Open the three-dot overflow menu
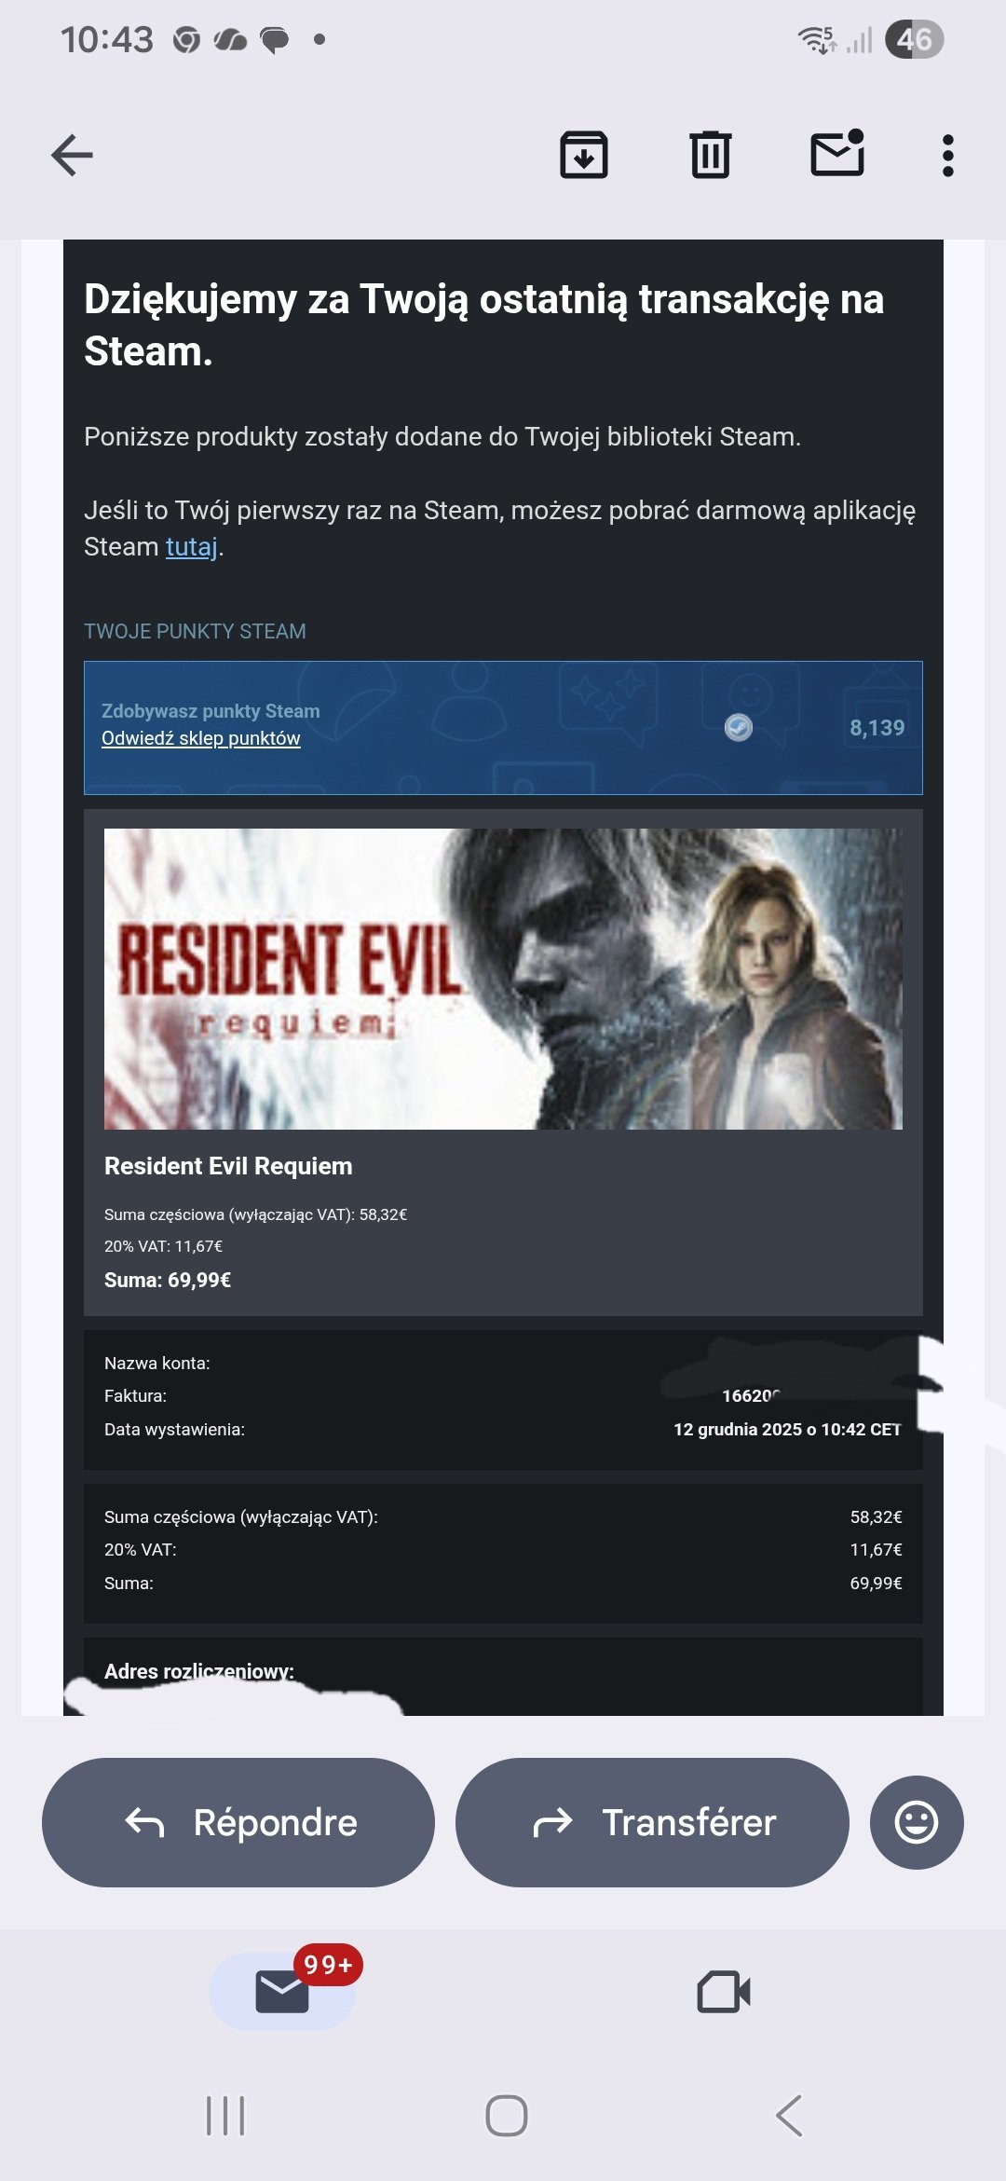The width and height of the screenshot is (1006, 2181). click(x=948, y=155)
